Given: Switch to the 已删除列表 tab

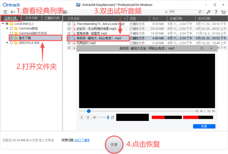Looking at the screenshot, I should click(52, 18).
